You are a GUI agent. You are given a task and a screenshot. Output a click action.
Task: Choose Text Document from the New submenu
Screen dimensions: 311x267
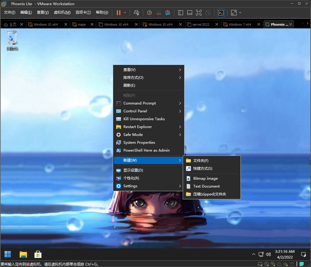(206, 186)
